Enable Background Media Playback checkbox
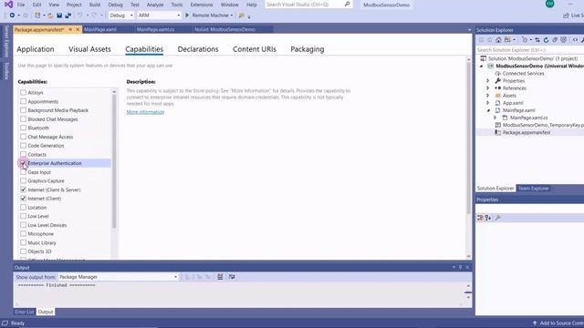The height and width of the screenshot is (328, 584). click(x=23, y=110)
